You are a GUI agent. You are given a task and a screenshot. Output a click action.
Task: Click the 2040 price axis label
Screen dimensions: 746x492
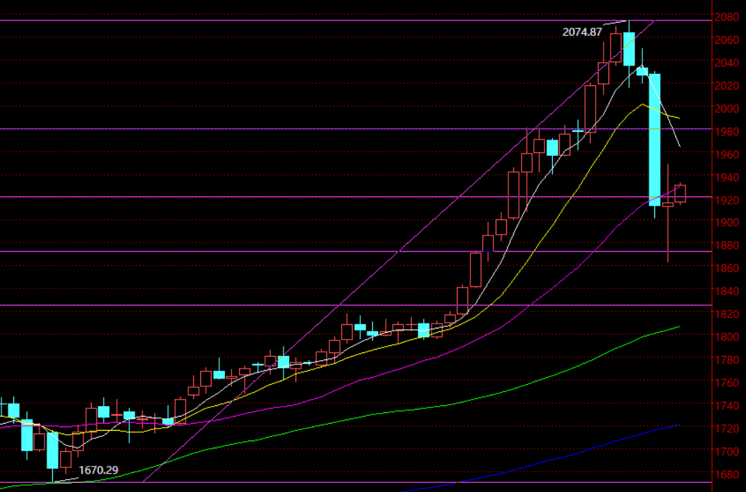pos(727,62)
